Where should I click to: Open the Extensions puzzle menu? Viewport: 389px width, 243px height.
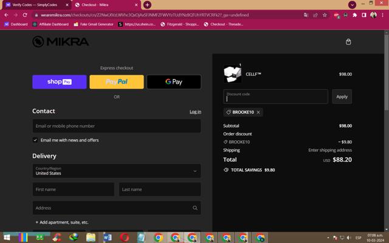point(355,15)
